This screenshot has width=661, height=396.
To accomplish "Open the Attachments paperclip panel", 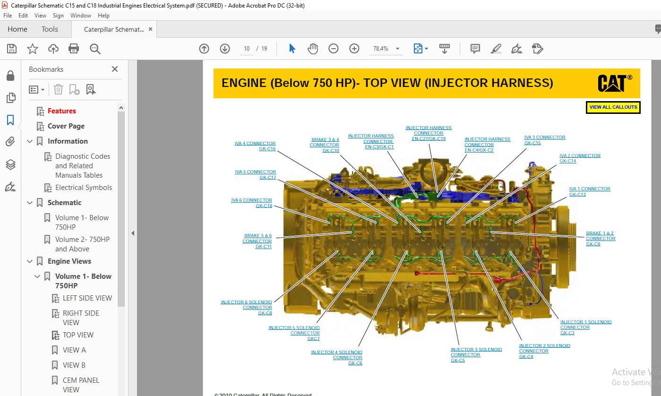I will (x=10, y=142).
